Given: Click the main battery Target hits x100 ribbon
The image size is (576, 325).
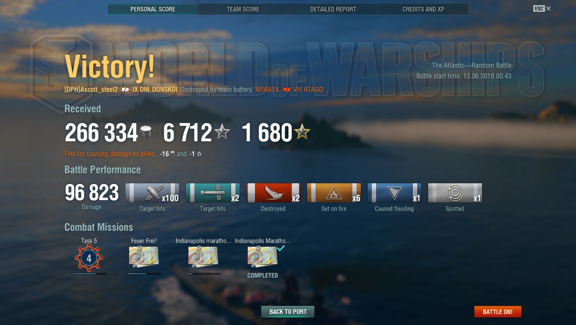Looking at the screenshot, I should 152,193.
